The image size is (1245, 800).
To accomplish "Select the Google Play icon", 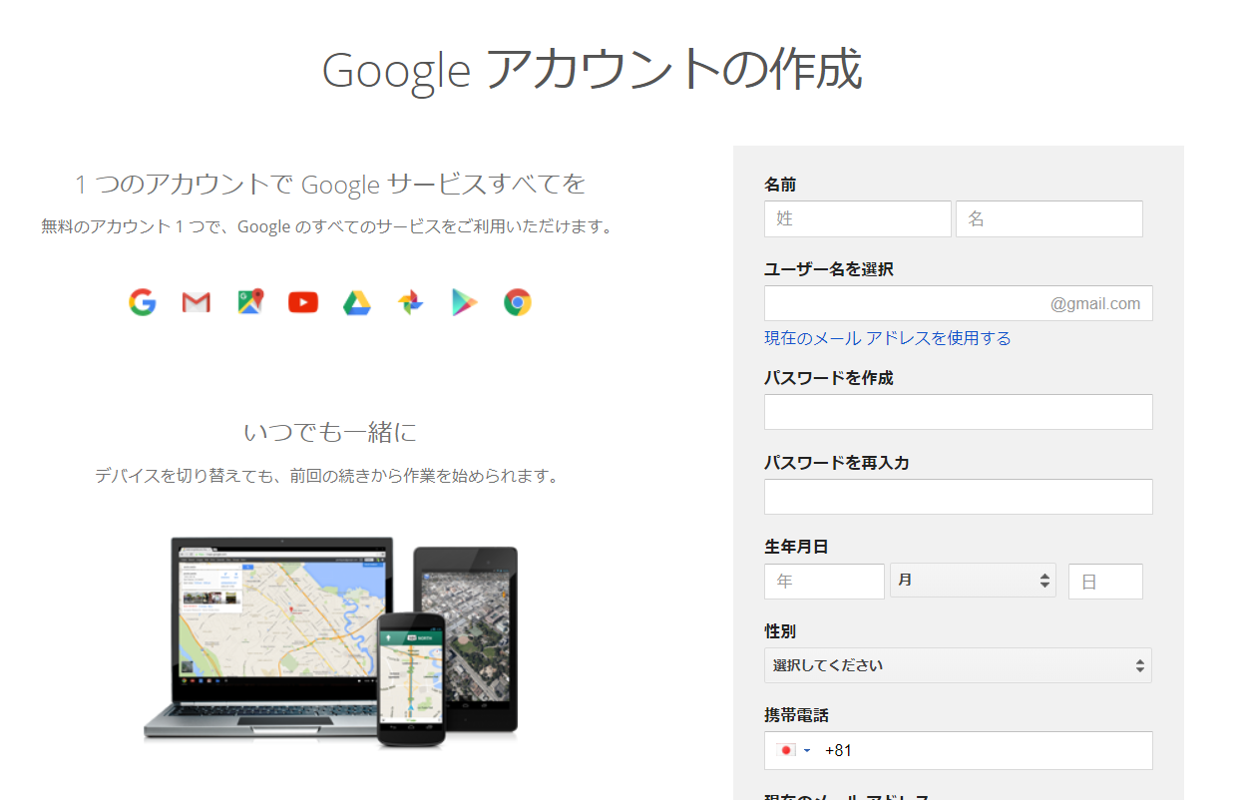I will 463,302.
